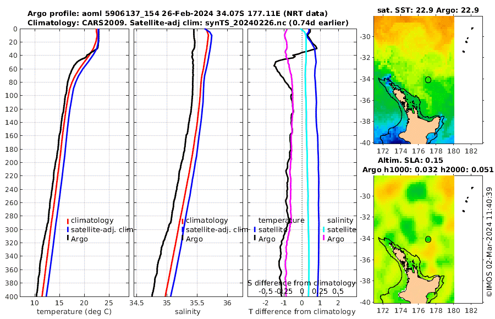Viewport: 495px width, 319px height.
Task: Click the 'temperature' legend heading in difference plot
Action: point(281,221)
